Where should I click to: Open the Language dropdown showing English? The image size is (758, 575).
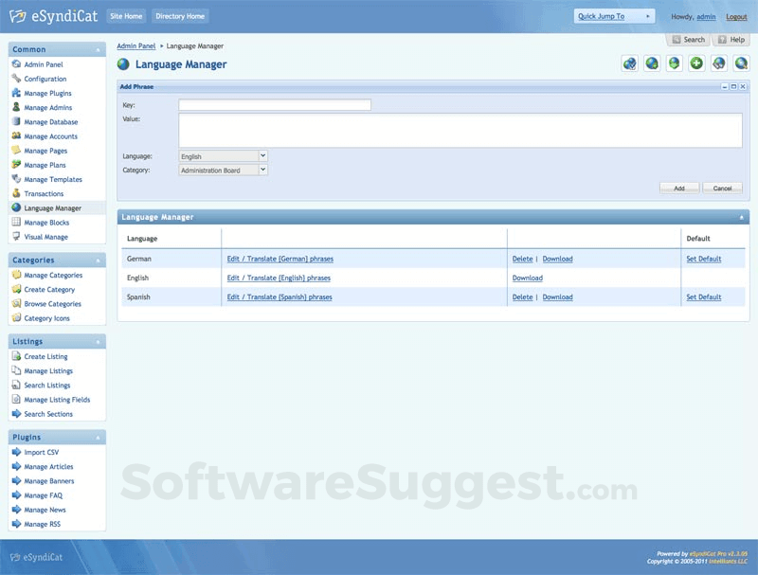pos(221,155)
